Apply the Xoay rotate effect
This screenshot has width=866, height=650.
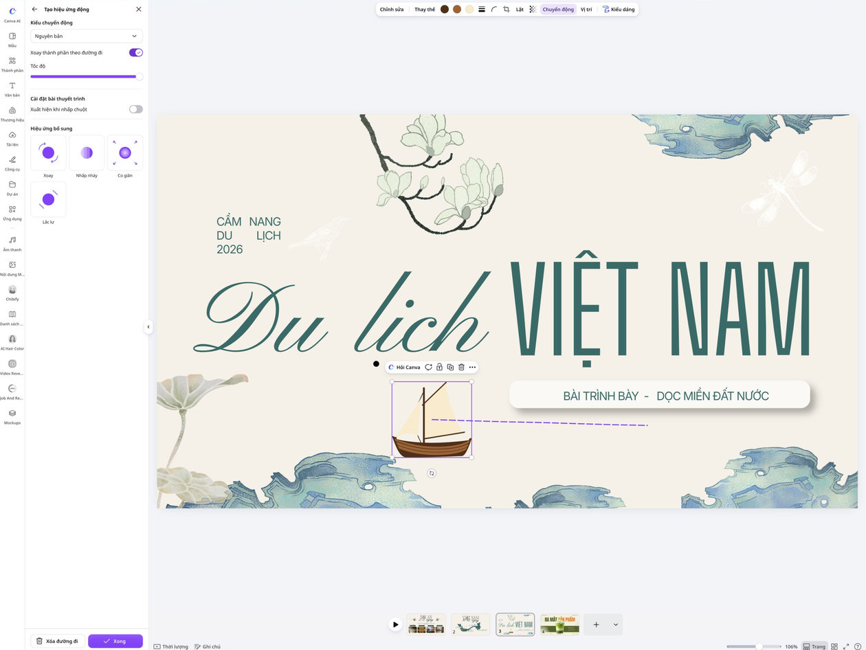coord(48,153)
